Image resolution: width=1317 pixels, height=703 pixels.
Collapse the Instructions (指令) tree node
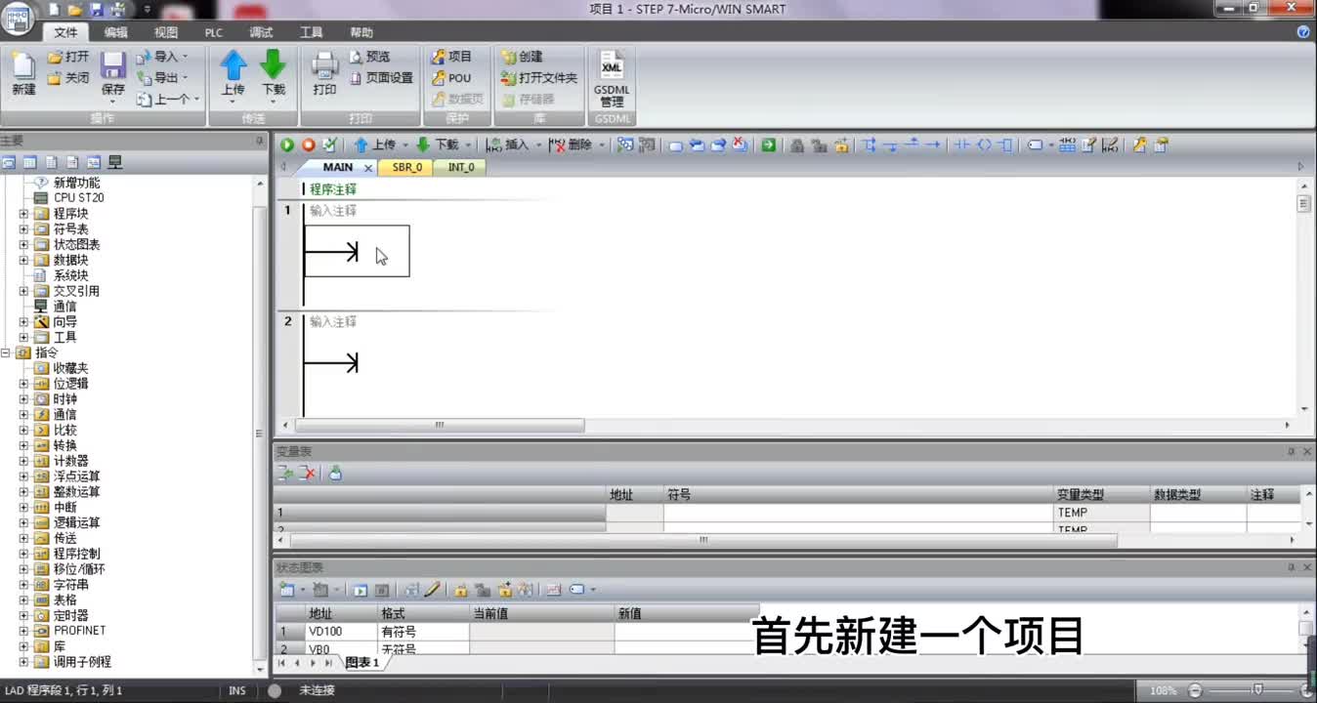click(6, 352)
